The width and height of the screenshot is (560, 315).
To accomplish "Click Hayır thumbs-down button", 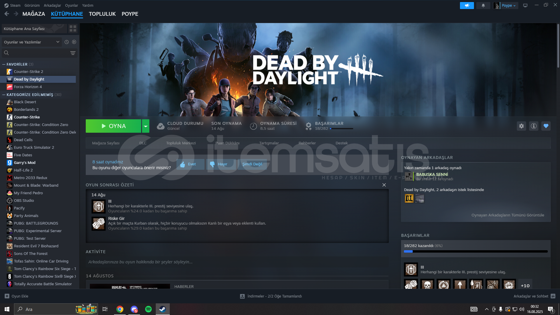I will pyautogui.click(x=221, y=164).
